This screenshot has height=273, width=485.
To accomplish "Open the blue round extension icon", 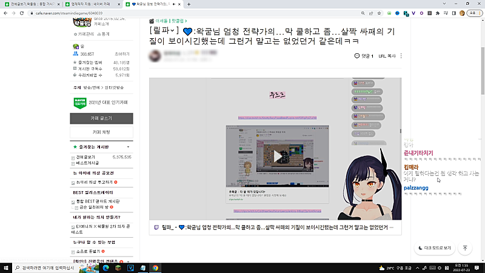I will (x=398, y=13).
